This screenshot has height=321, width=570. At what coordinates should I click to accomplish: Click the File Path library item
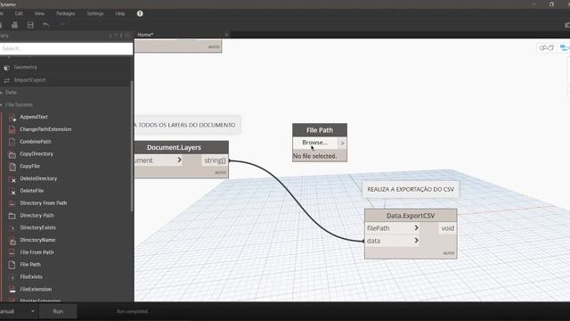30,265
